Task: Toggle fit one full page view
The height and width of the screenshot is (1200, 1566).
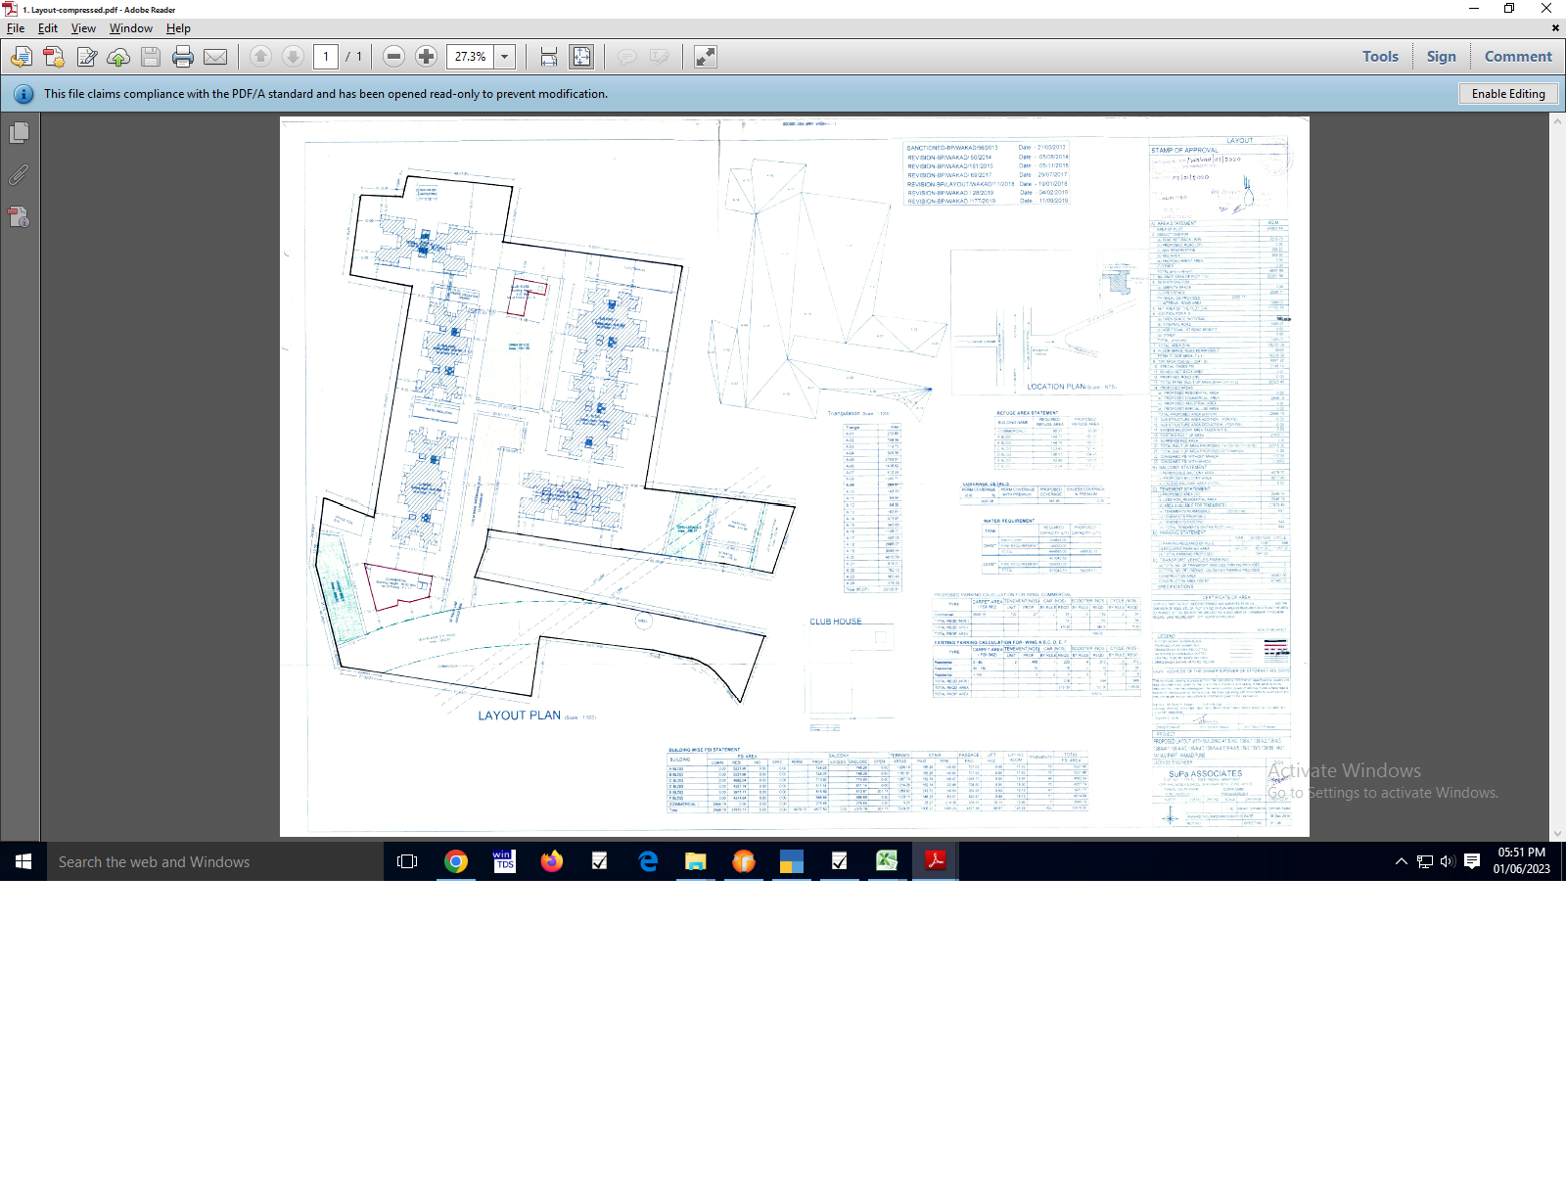Action: 581,57
